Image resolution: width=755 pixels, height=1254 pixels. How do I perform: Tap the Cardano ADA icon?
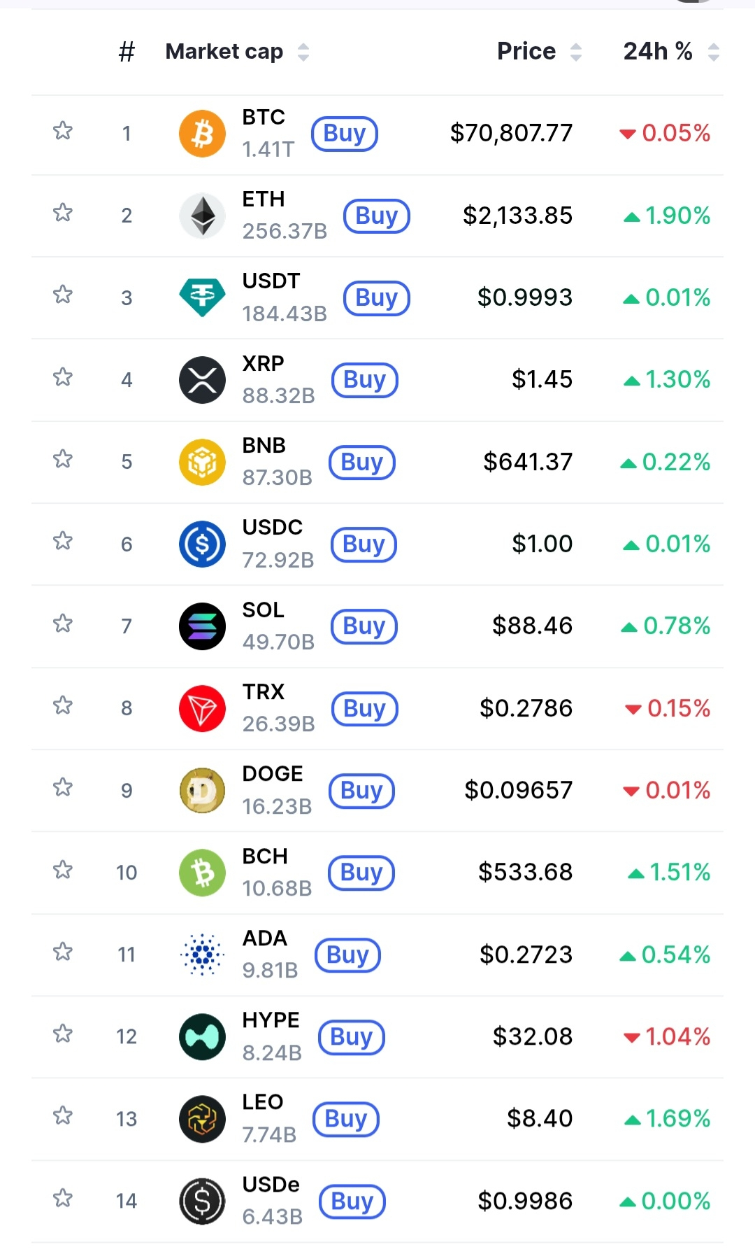(x=202, y=954)
